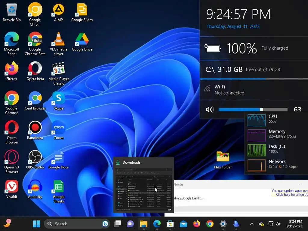Select the Audacity desktop shortcut

pyautogui.click(x=35, y=189)
